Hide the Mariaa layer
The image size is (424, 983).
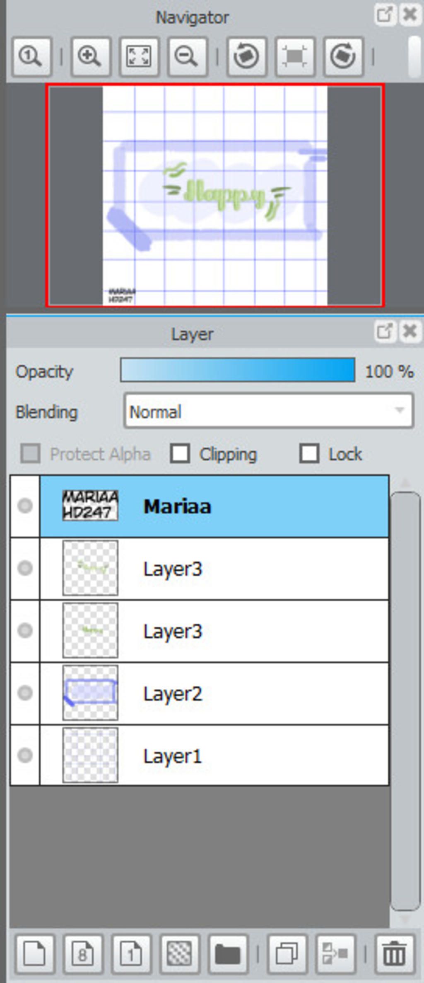click(25, 506)
